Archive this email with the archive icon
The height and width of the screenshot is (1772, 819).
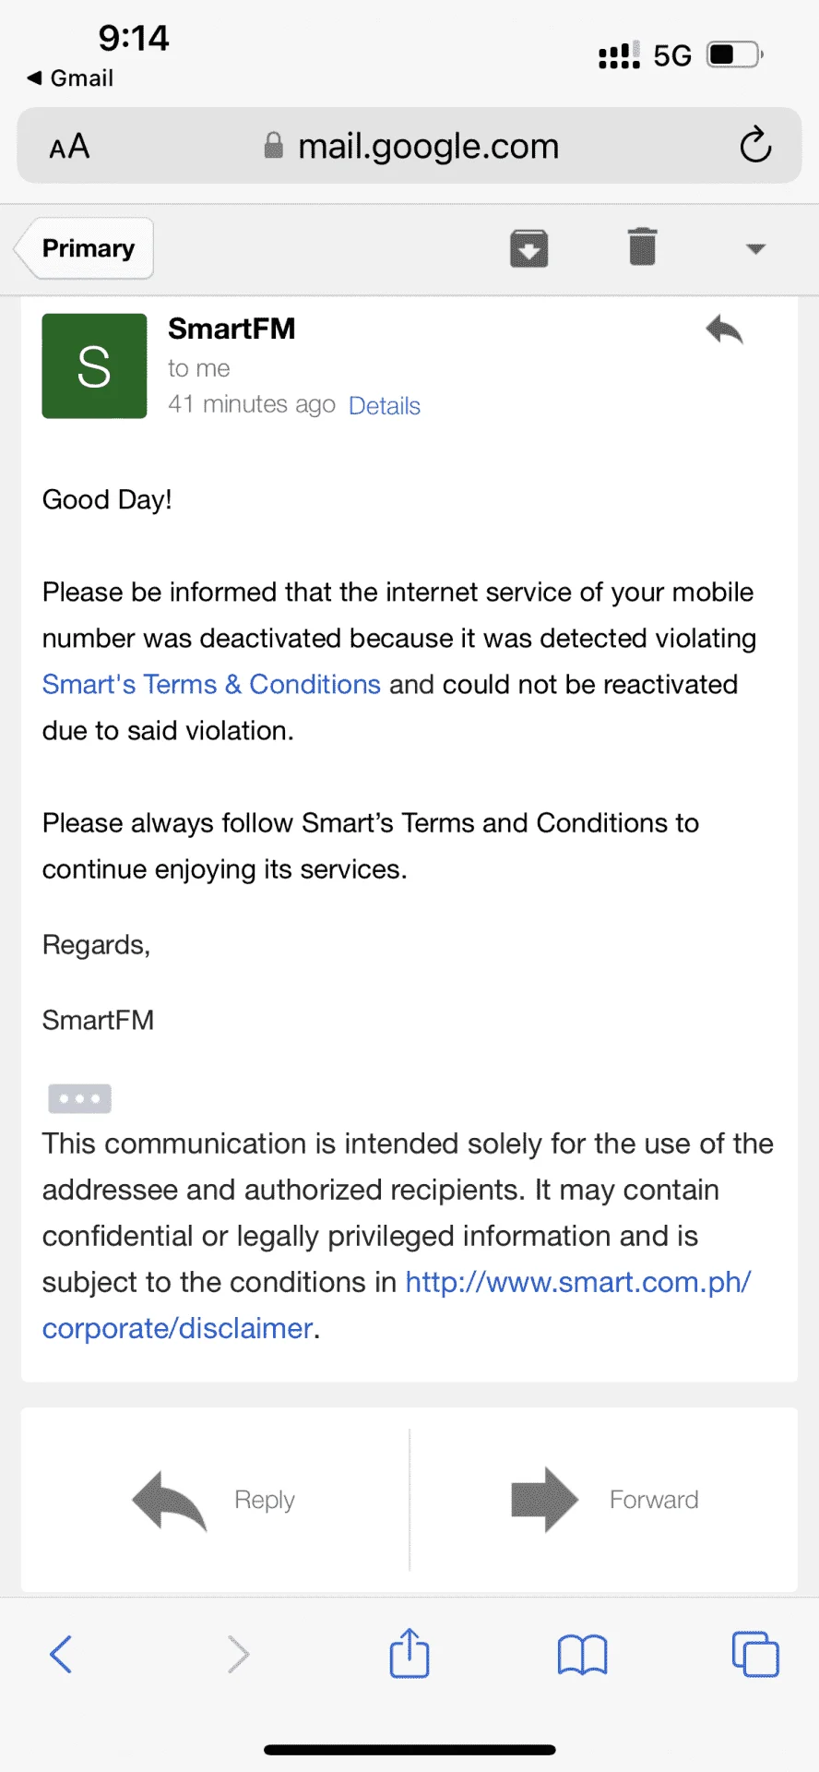tap(529, 248)
